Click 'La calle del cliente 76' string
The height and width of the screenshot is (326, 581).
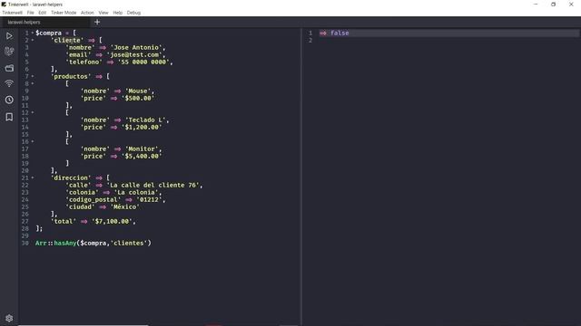coord(153,185)
